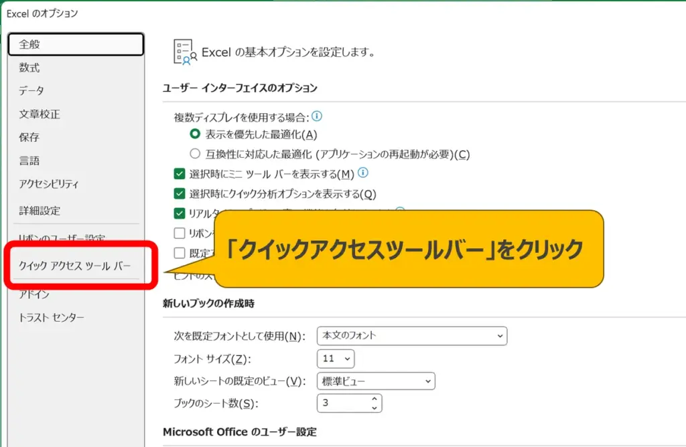Increase ブックのシート数 with up arrow
This screenshot has width=686, height=447.
[374, 399]
